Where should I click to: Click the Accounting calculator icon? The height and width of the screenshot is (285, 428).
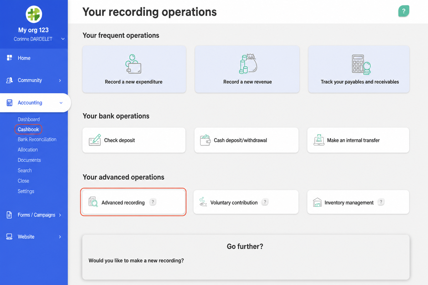(9, 103)
